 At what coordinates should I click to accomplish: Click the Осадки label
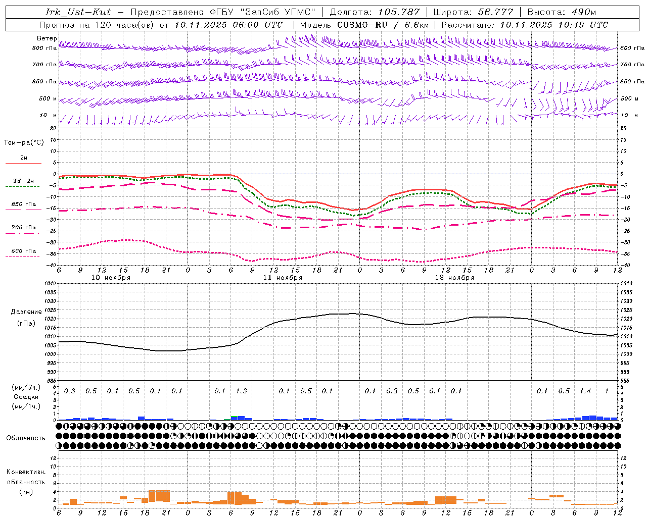pyautogui.click(x=26, y=397)
